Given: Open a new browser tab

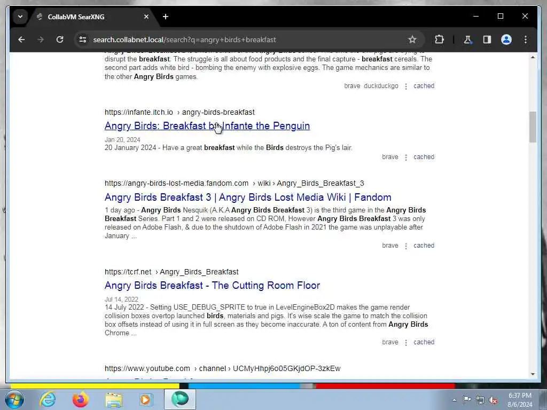Looking at the screenshot, I should tap(166, 17).
